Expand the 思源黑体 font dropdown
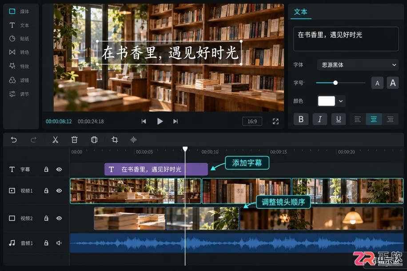 pyautogui.click(x=358, y=65)
